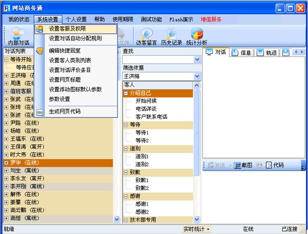Click the quick reply scrollbar thumb

coord(196,133)
